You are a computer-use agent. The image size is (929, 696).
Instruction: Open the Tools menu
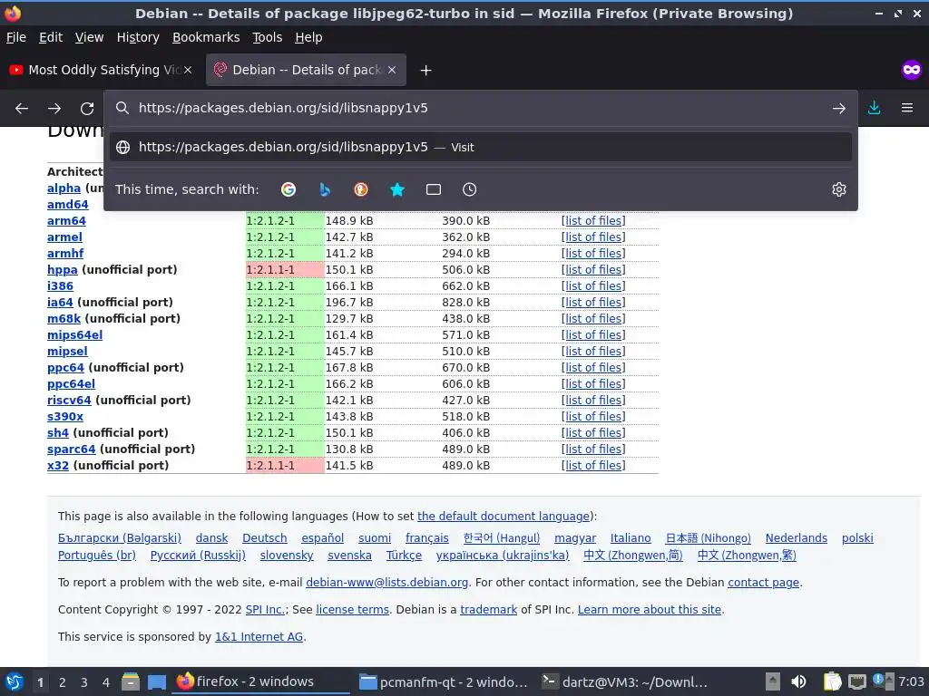(268, 37)
